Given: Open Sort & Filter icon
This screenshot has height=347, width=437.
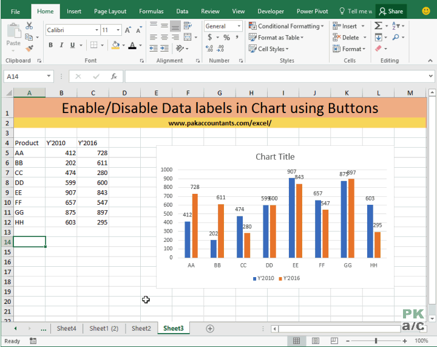Looking at the screenshot, I should 396,26.
